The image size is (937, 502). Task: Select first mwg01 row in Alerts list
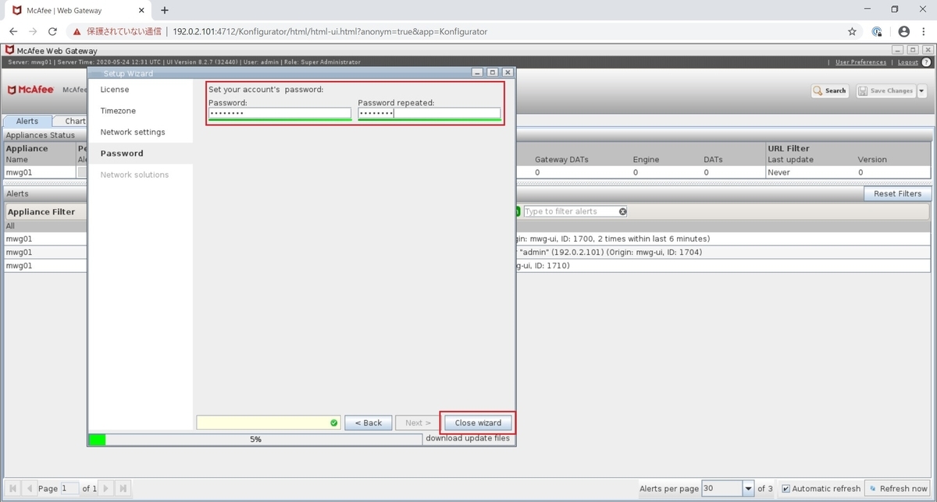[x=45, y=239]
